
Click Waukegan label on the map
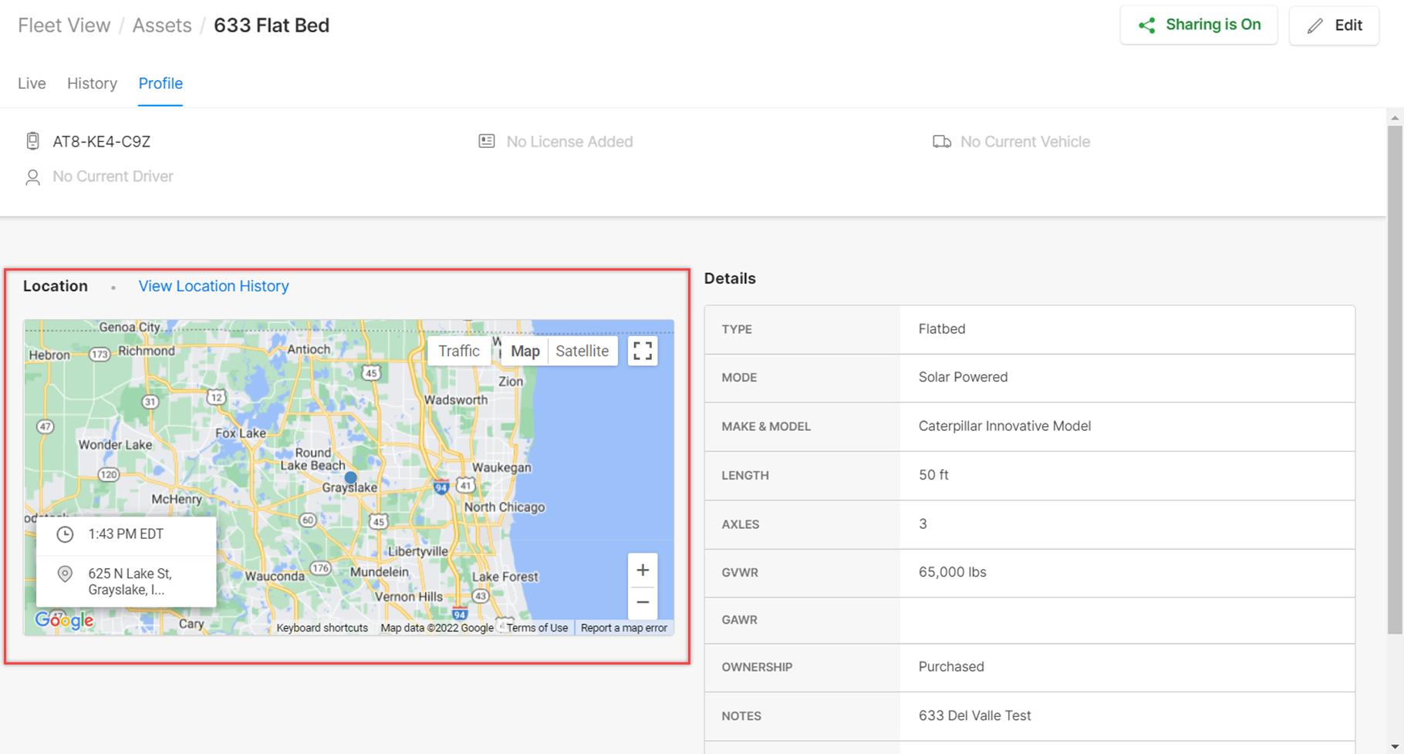tap(501, 467)
